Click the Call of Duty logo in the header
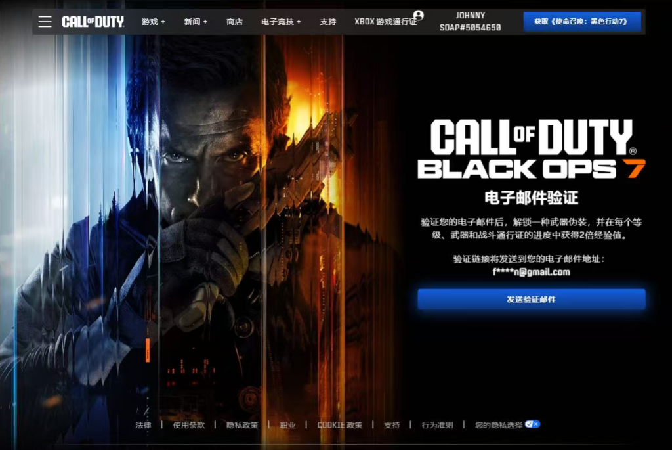 (93, 22)
